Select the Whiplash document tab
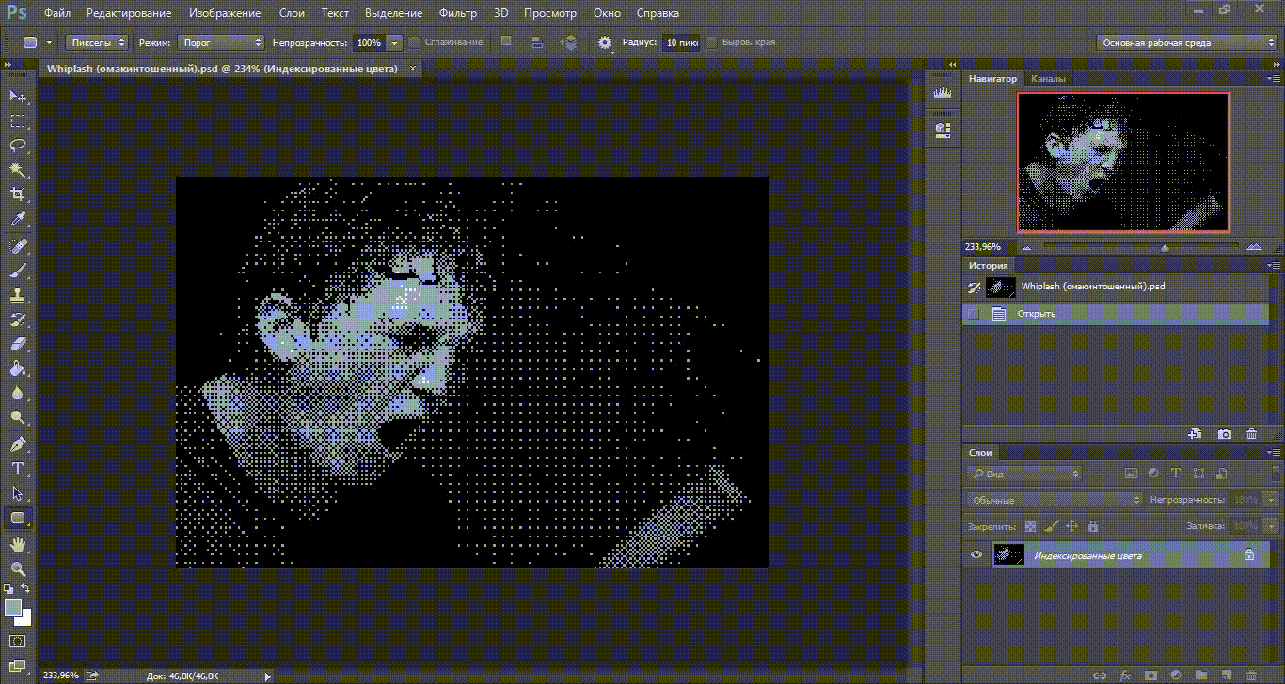This screenshot has width=1285, height=684. [228, 69]
